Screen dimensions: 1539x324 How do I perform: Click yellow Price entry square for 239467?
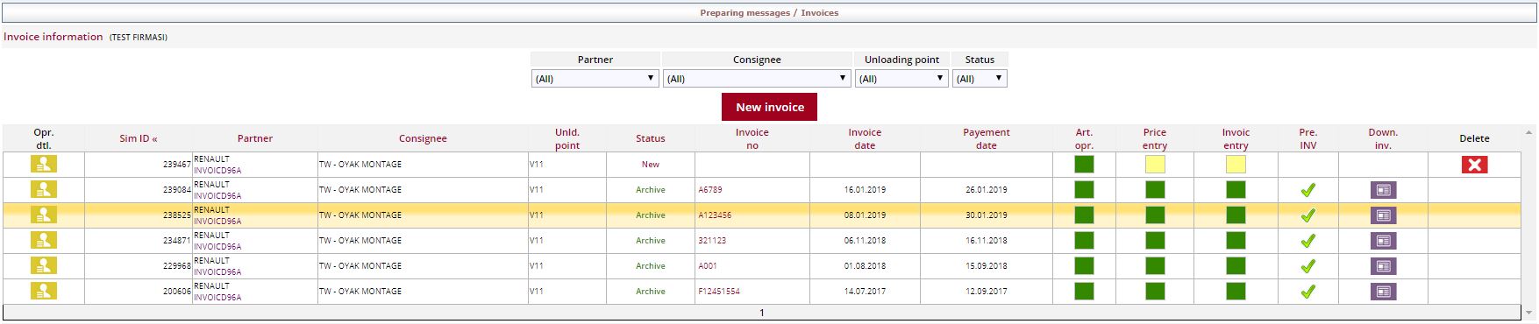1155,165
